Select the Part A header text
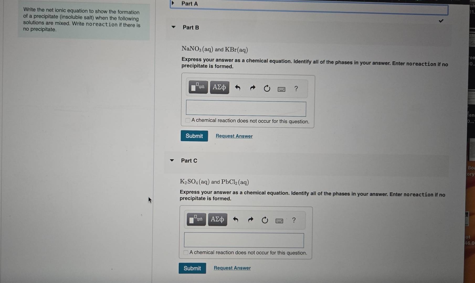Image resolution: width=475 pixels, height=283 pixels. pos(189,4)
